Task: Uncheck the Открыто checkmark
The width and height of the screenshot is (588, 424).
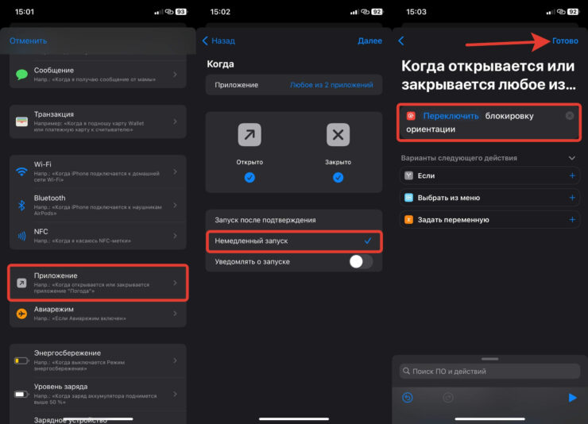Action: [x=250, y=178]
